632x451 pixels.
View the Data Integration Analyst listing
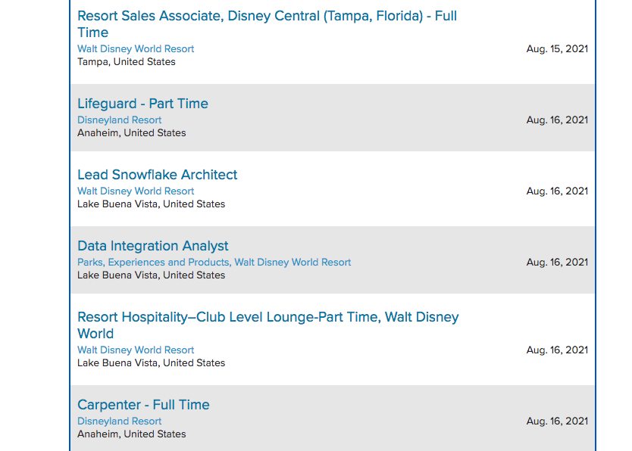pyautogui.click(x=152, y=246)
